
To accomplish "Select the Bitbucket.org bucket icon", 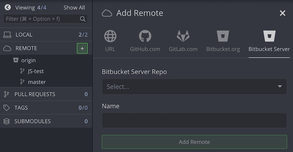I will (x=223, y=37).
